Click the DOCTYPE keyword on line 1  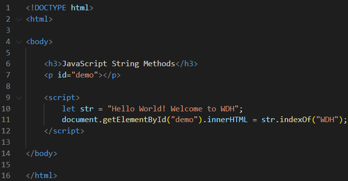tap(51, 8)
